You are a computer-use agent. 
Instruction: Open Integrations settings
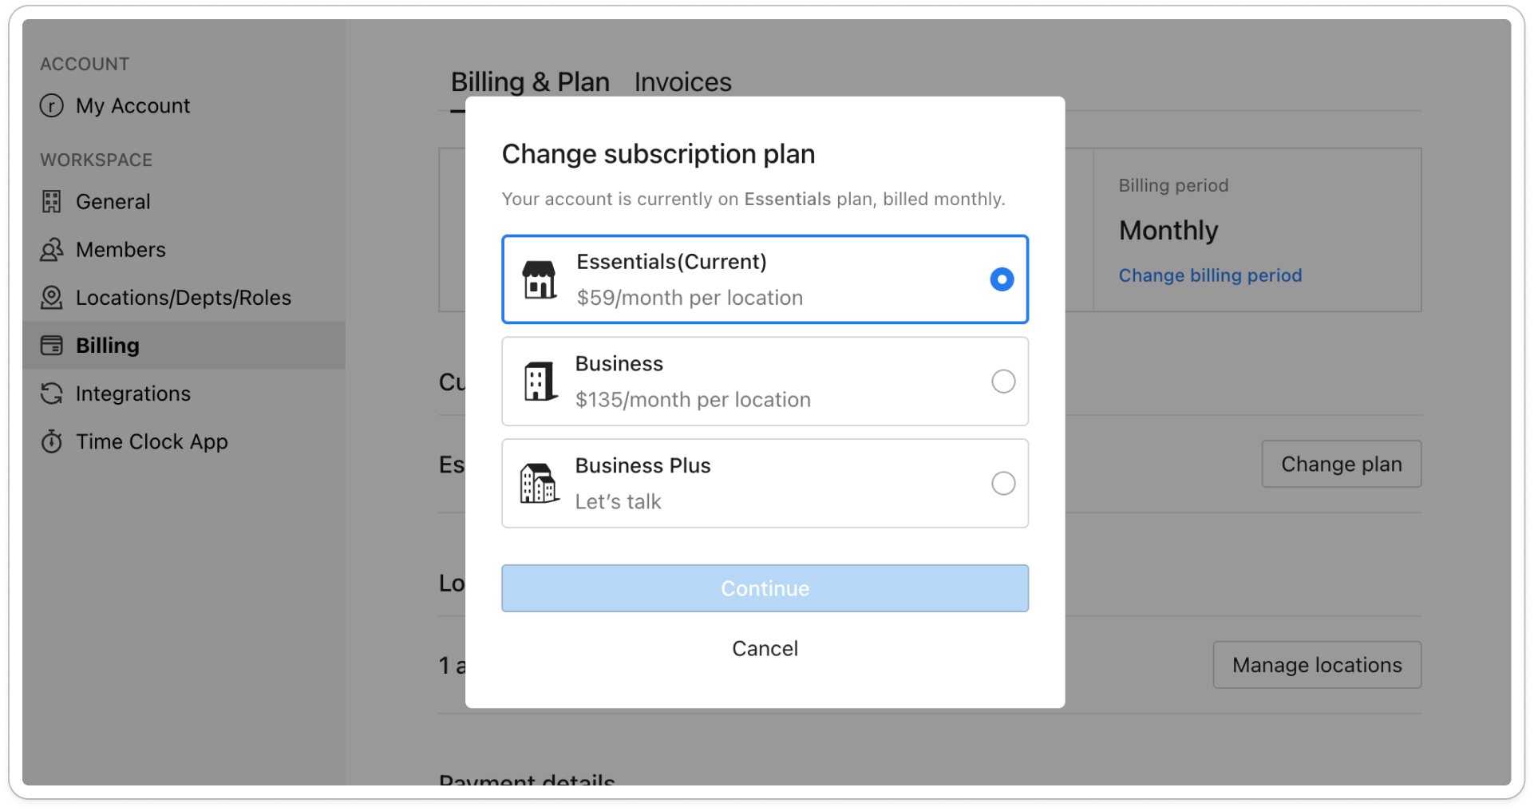133,394
